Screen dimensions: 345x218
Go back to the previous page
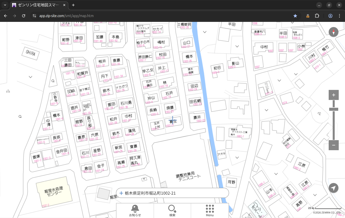pyautogui.click(x=6, y=16)
